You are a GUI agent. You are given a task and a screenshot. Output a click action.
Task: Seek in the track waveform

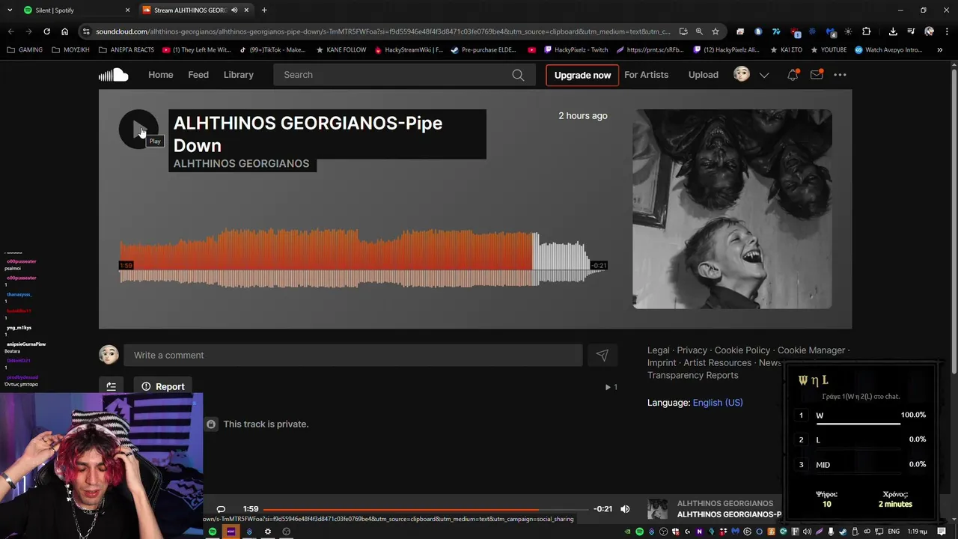point(363,258)
